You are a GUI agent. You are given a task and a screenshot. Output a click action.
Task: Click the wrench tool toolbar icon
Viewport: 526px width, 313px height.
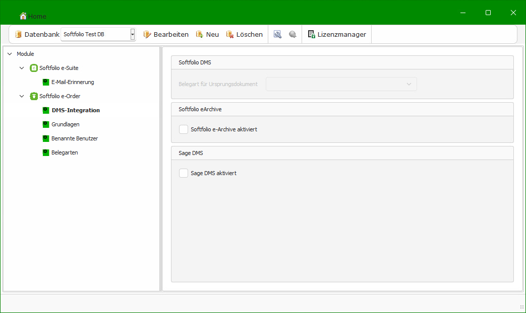[x=277, y=34]
